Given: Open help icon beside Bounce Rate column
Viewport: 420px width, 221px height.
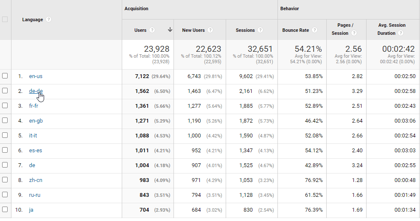Looking at the screenshot, I should point(315,30).
